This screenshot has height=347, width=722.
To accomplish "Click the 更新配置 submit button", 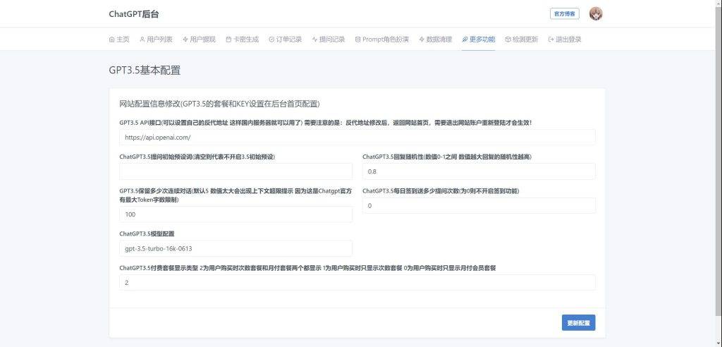I will [578, 323].
